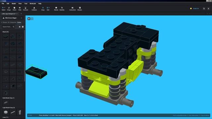Open the Edit menu
Viewport: 212px width, 119px height.
coord(8,4)
